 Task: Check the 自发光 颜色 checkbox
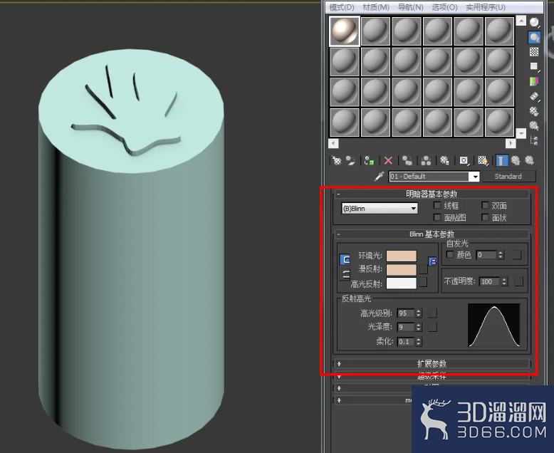450,254
